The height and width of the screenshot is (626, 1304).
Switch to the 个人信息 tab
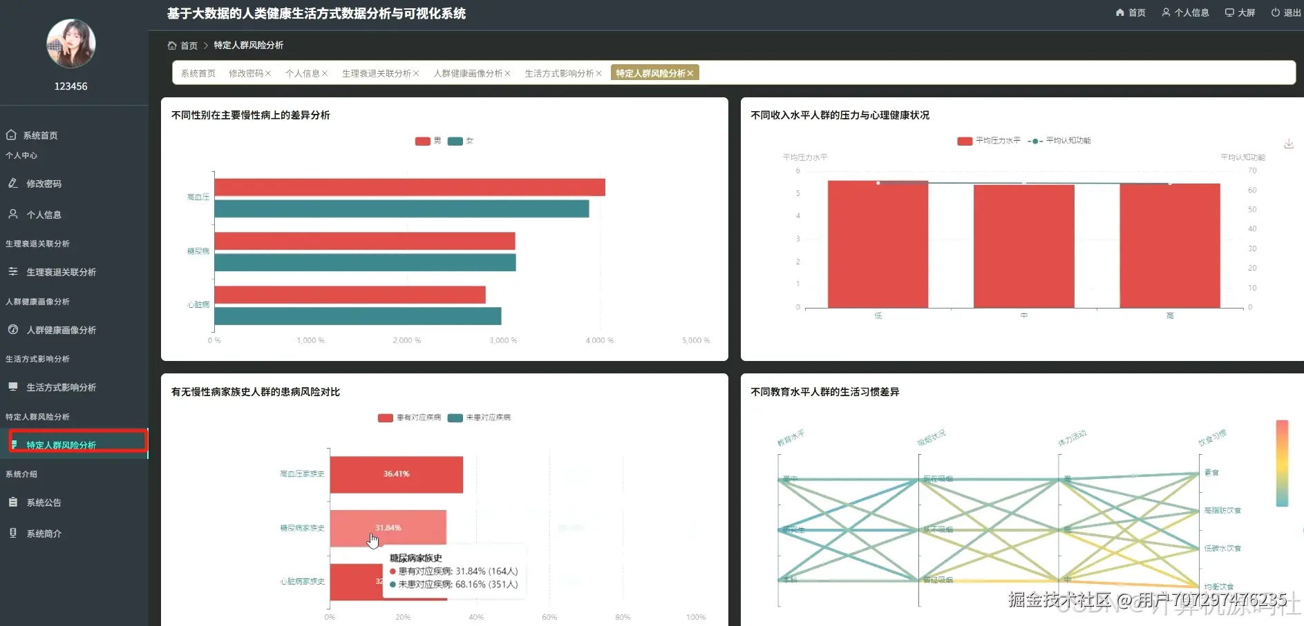303,73
